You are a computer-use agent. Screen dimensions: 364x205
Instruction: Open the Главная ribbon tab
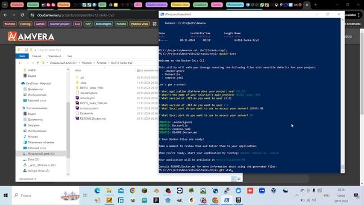tap(36, 56)
